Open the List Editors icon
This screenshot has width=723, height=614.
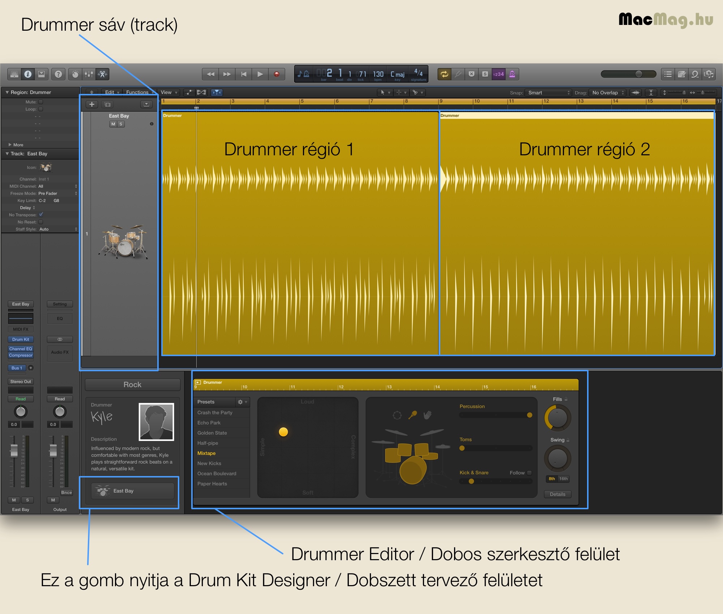[668, 74]
